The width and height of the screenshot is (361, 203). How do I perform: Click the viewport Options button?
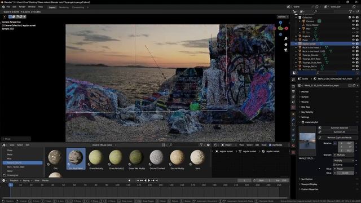coord(283,17)
